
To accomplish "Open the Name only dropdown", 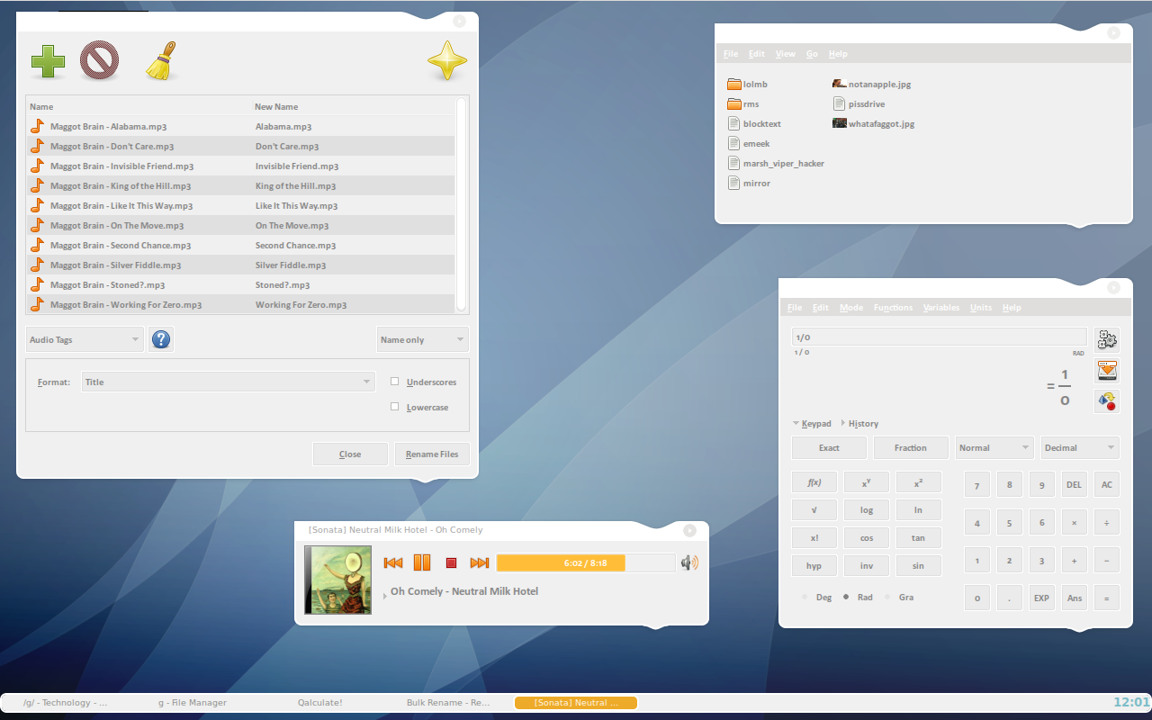I will tap(422, 339).
